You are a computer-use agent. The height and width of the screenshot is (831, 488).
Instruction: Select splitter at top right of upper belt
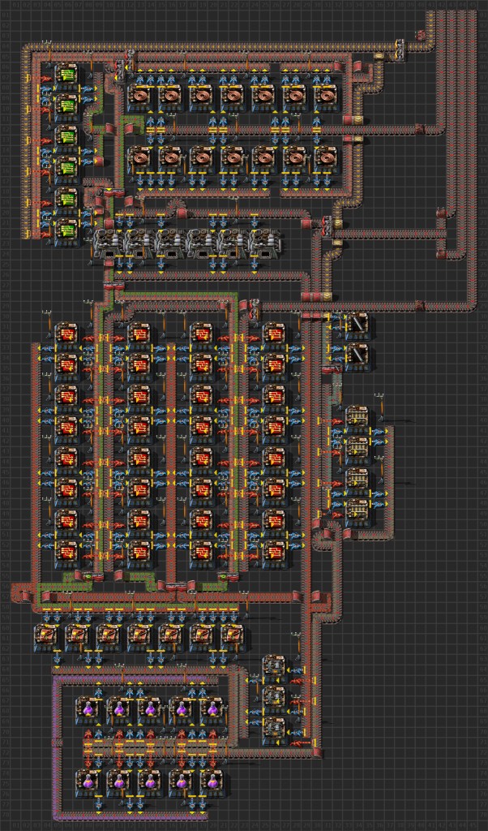(400, 50)
